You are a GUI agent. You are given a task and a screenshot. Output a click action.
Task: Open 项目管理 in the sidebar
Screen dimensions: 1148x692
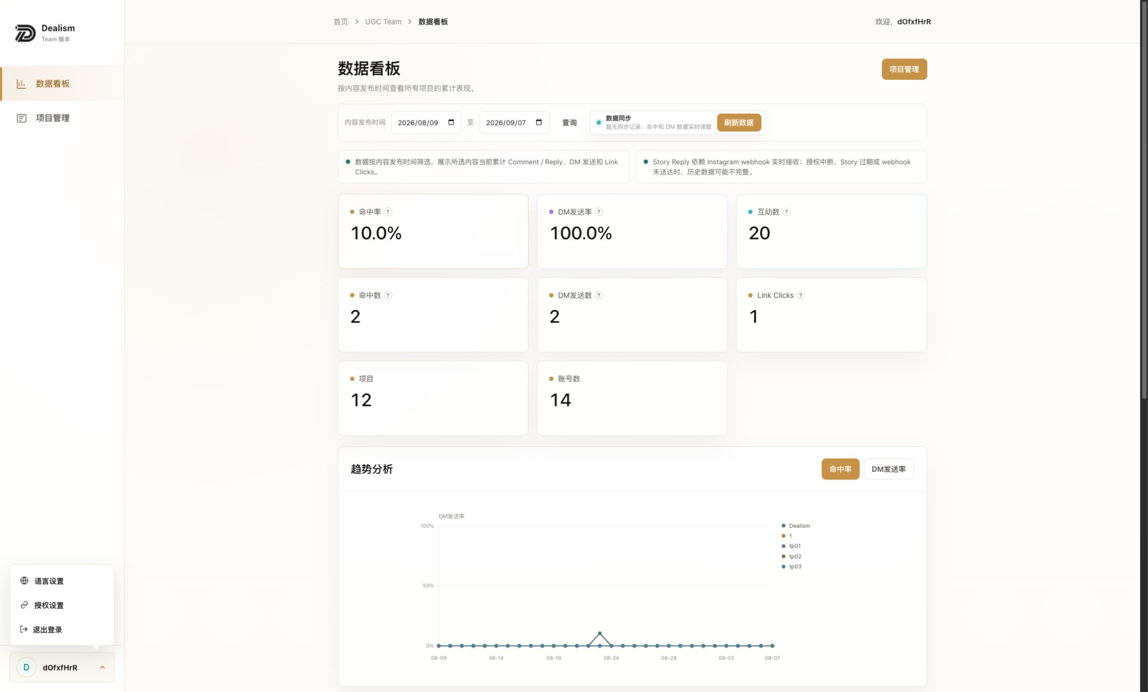coord(62,118)
